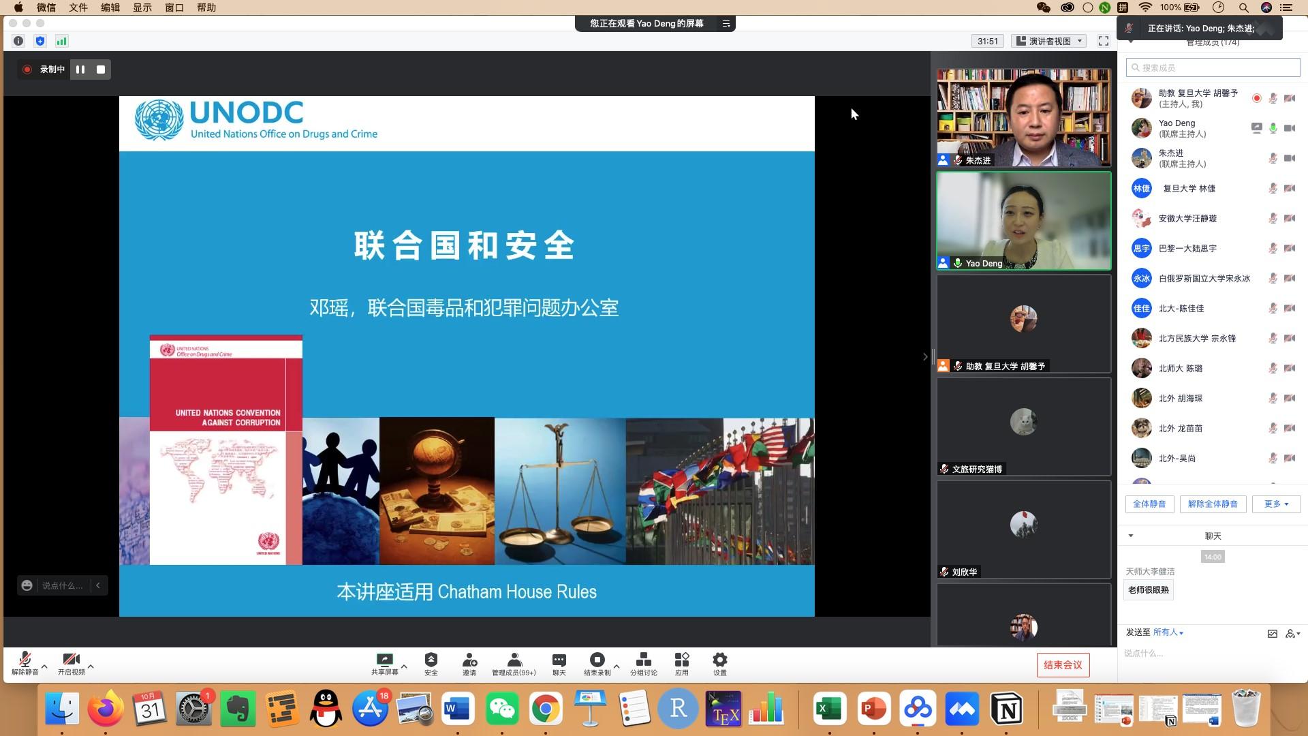
Task: Unmute 复旦大学 林倢 microphone icon
Action: point(1273,188)
